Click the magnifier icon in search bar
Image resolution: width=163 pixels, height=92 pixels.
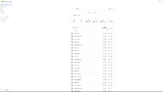[x=72, y=8]
